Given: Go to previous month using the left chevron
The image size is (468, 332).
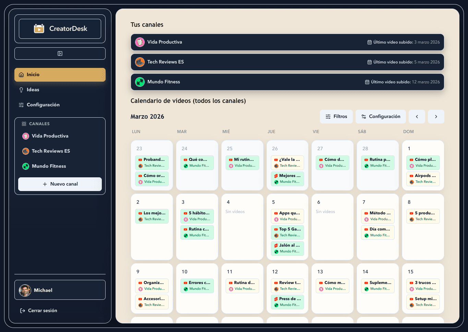Looking at the screenshot, I should point(417,117).
